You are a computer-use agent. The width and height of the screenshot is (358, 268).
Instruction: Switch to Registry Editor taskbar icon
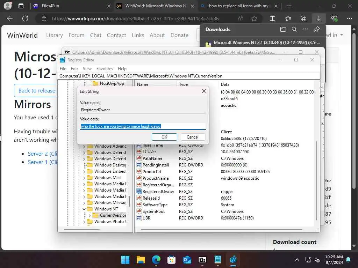[x=233, y=260]
